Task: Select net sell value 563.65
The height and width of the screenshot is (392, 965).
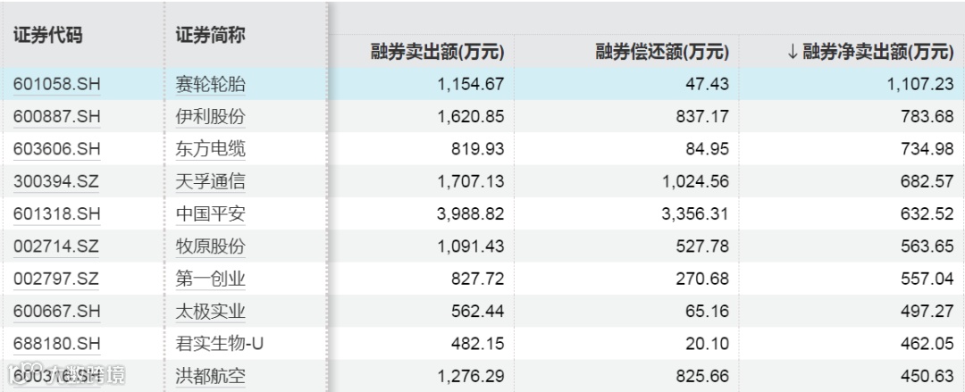Action: point(927,246)
